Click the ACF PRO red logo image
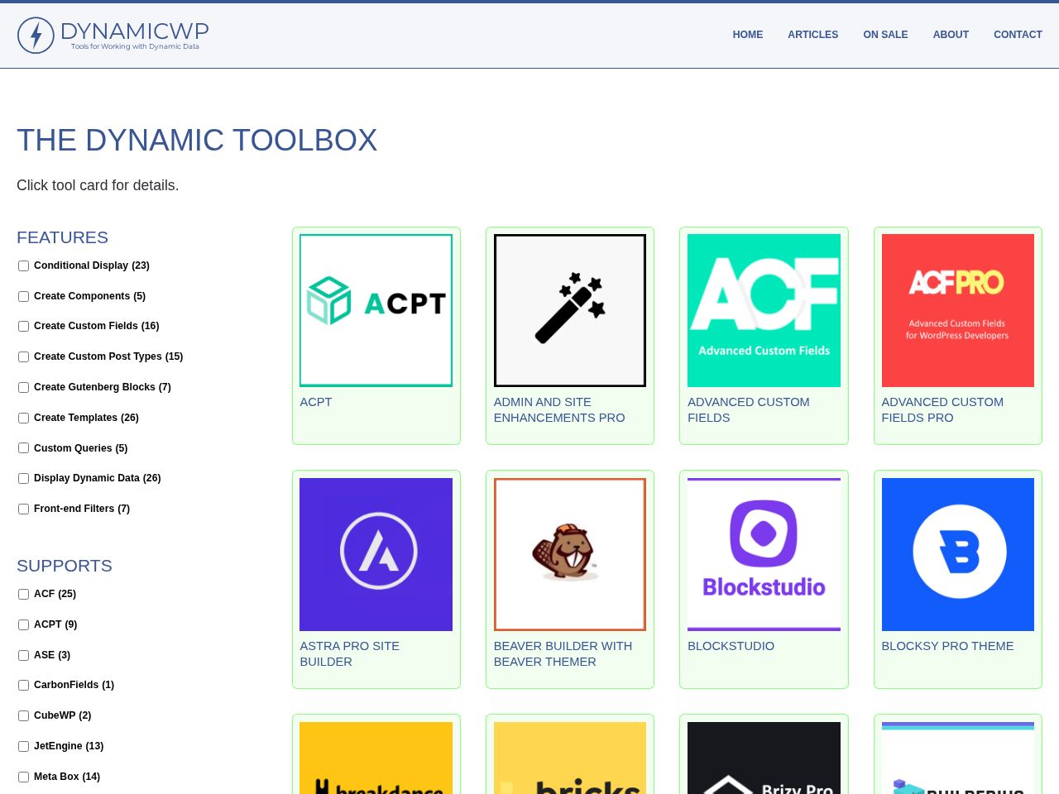This screenshot has height=794, width=1059. click(958, 310)
